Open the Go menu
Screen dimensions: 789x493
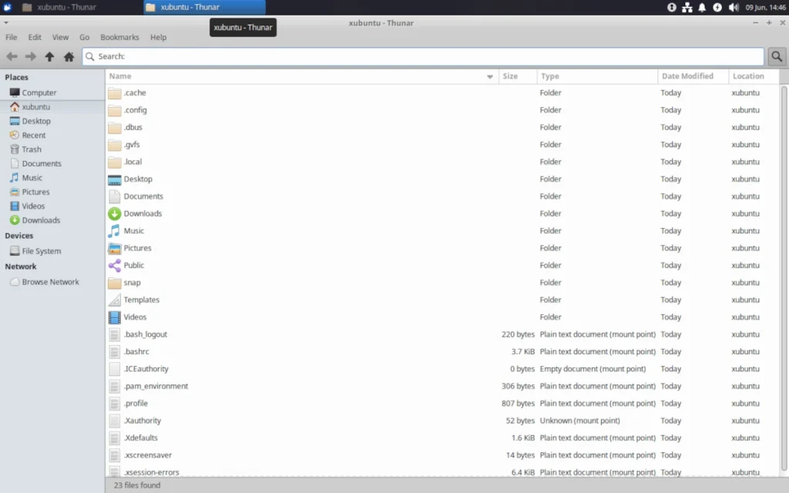pos(84,37)
